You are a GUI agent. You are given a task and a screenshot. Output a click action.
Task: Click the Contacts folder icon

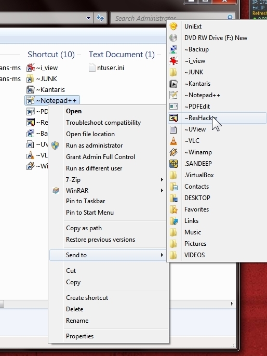(173, 187)
